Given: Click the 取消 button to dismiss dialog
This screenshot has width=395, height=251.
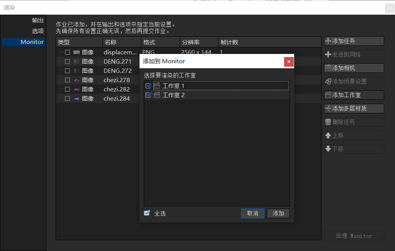Looking at the screenshot, I should pos(252,213).
